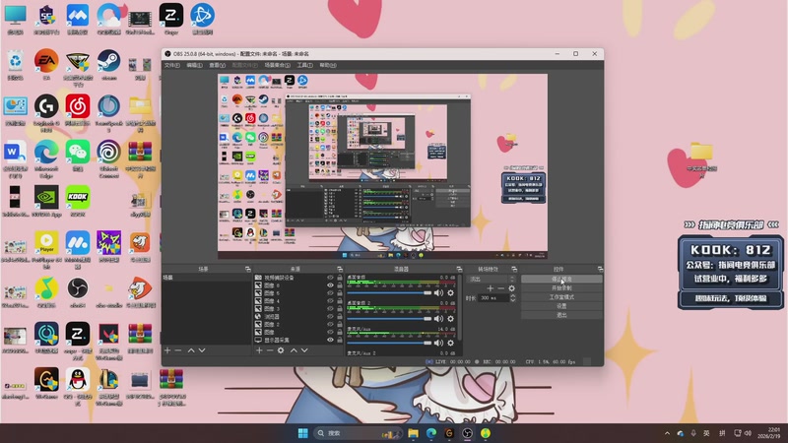Adjust the 桌面音频 volume slider
788x443 pixels.
coord(389,292)
